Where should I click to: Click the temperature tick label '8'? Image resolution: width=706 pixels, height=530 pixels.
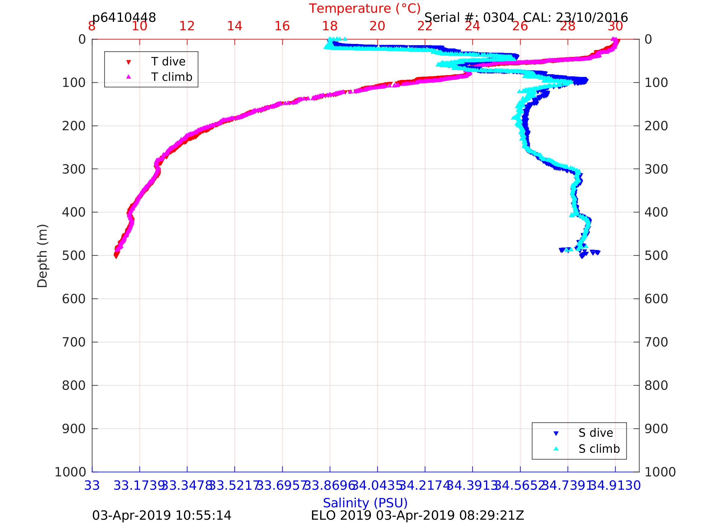tap(92, 26)
